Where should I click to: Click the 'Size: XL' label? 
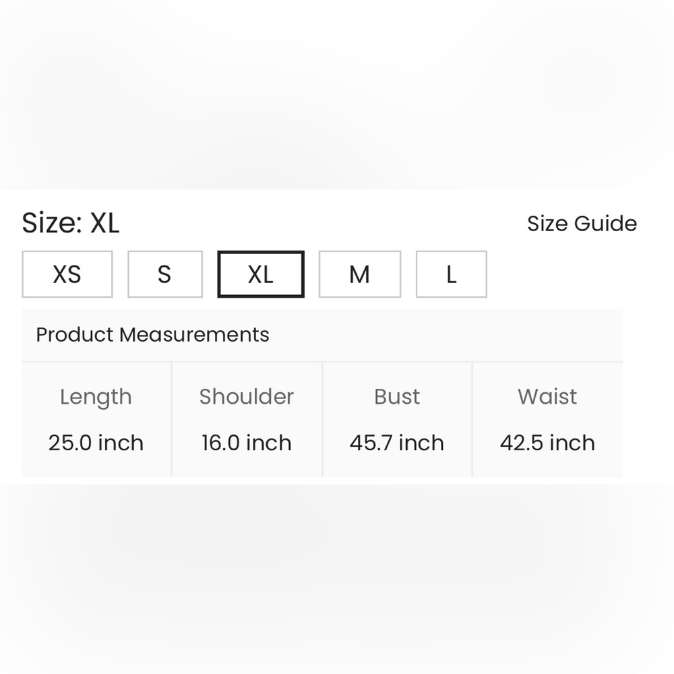tap(71, 223)
